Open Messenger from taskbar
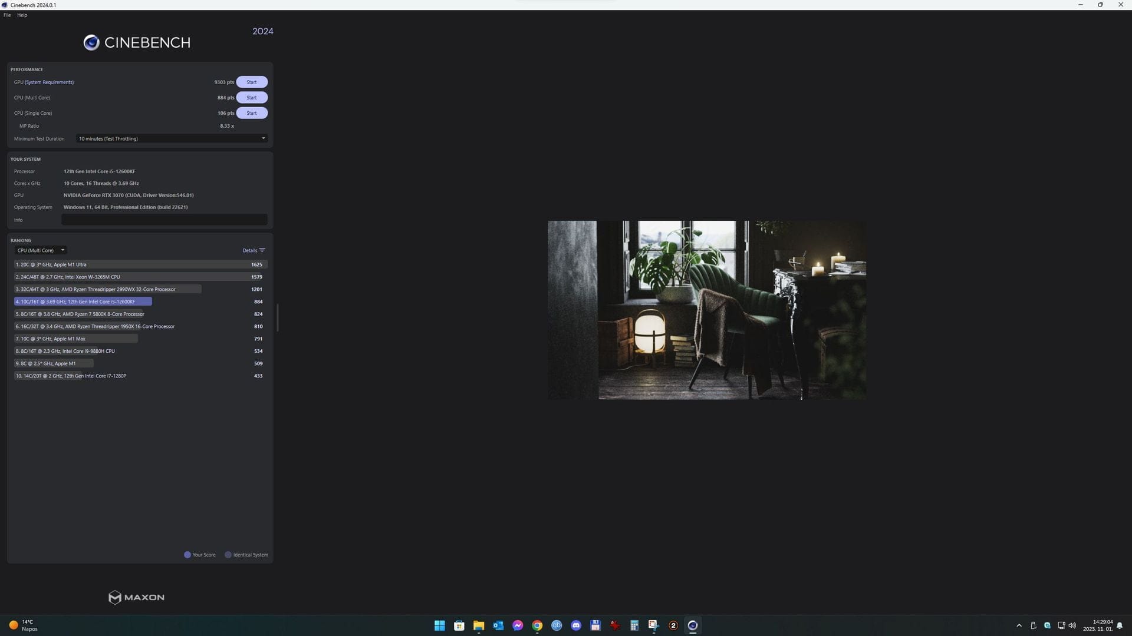This screenshot has width=1132, height=636. (518, 625)
